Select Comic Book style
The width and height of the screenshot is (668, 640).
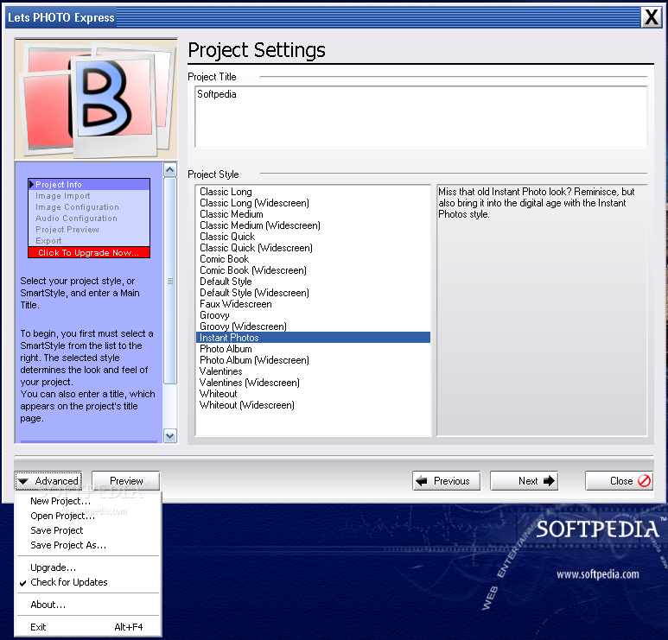coord(313,259)
